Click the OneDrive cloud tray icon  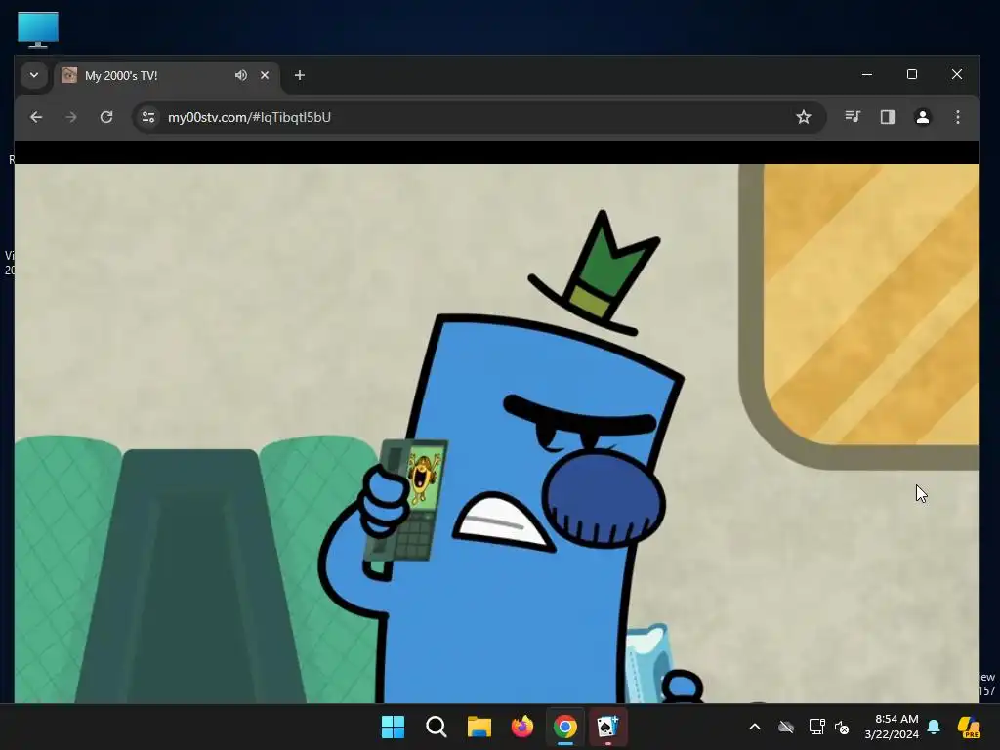click(x=786, y=727)
